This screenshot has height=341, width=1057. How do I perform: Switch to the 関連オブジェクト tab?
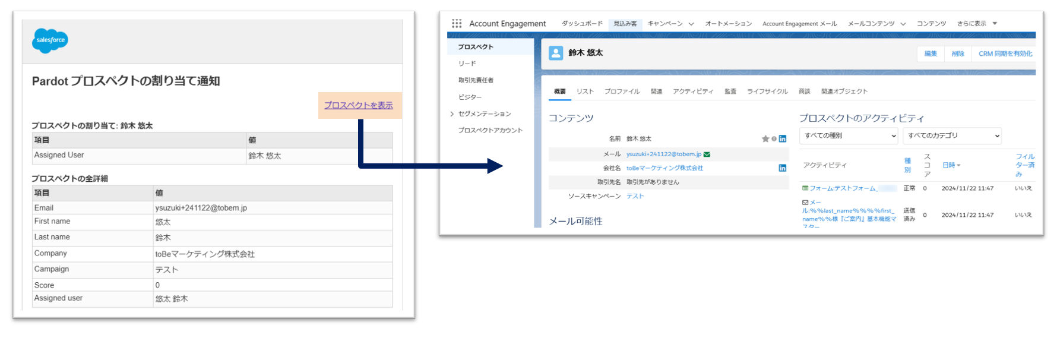tap(844, 91)
